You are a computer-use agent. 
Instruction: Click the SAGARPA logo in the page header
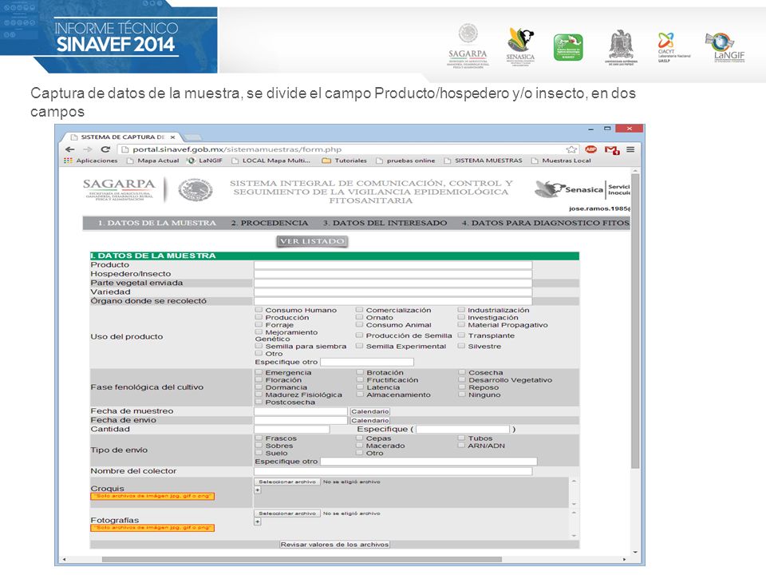[119, 190]
